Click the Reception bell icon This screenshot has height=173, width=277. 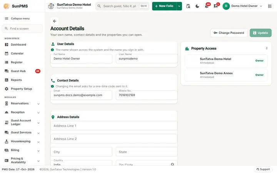coord(7,112)
